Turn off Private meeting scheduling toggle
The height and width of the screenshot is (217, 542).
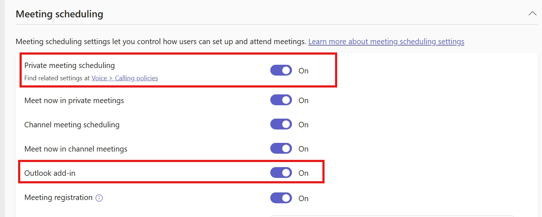click(x=281, y=71)
